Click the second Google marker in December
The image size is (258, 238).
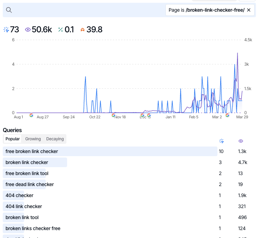[x=149, y=115]
